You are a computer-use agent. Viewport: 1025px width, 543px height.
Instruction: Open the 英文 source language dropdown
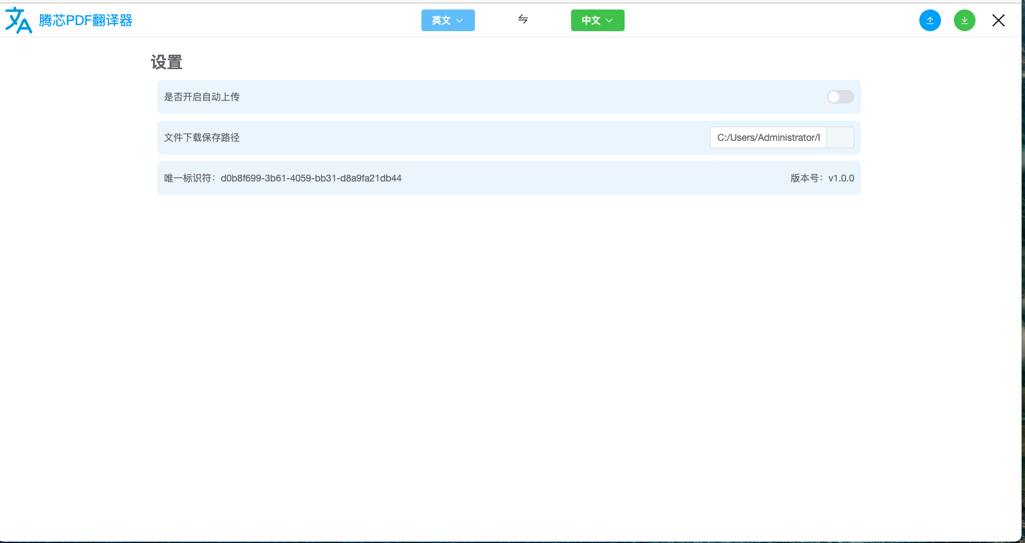pos(448,20)
